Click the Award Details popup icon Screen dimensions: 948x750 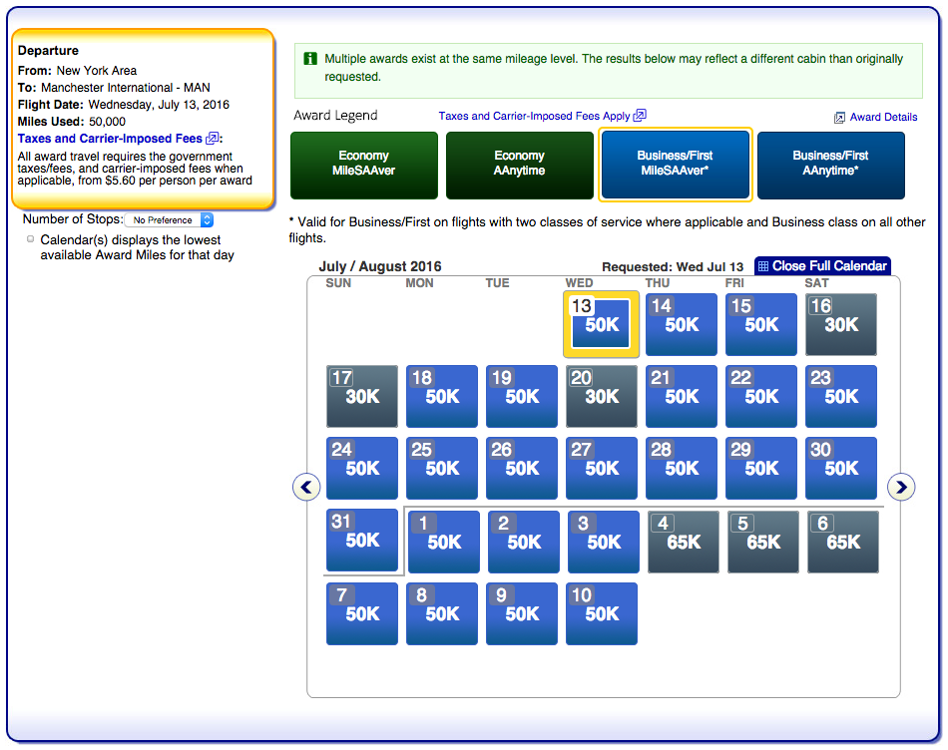point(839,118)
